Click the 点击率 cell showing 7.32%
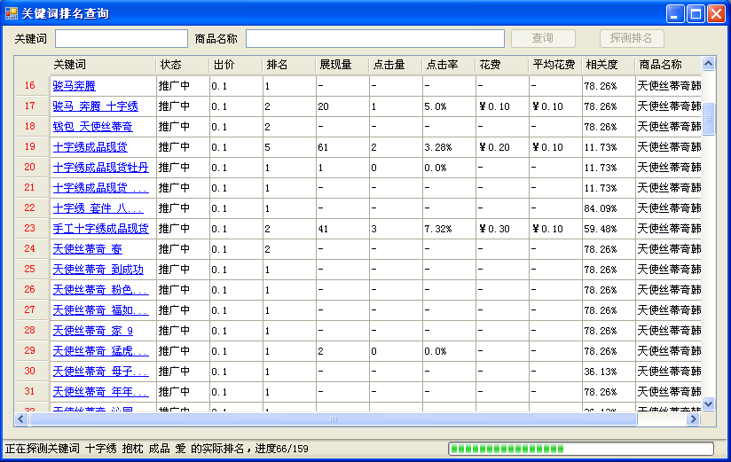The height and width of the screenshot is (462, 731). point(449,229)
